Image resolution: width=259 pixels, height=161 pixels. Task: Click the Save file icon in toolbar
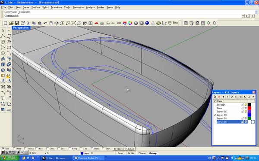[17, 23]
